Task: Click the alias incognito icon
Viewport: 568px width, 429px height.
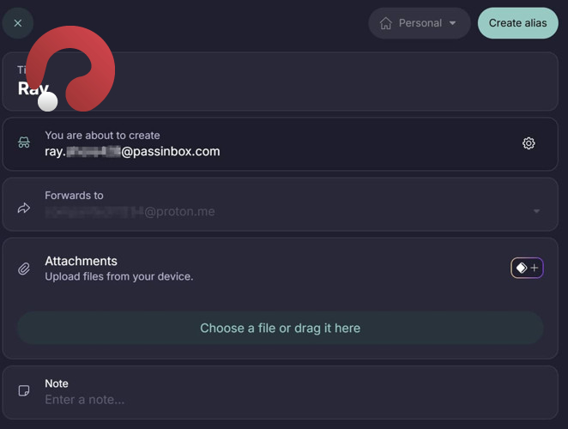Action: point(24,142)
